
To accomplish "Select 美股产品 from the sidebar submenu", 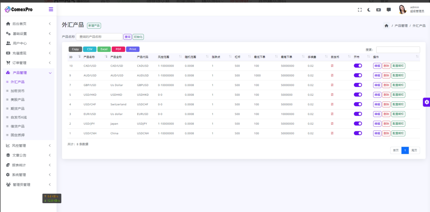I will [x=18, y=100].
